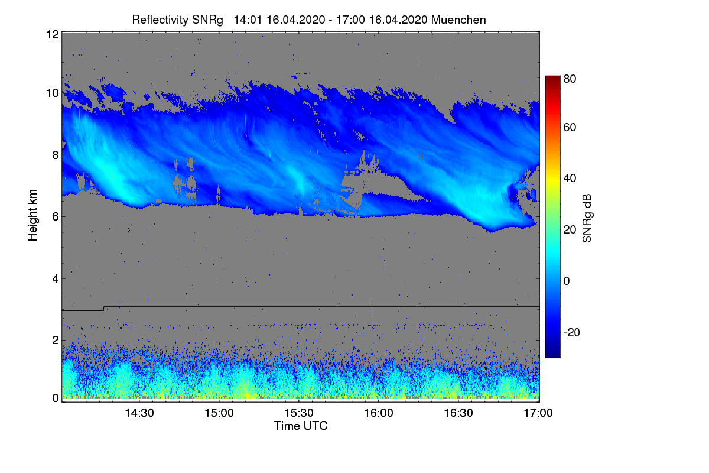Click the 16:30 time axis label
Image resolution: width=709 pixels, height=473 pixels.
coord(458,414)
